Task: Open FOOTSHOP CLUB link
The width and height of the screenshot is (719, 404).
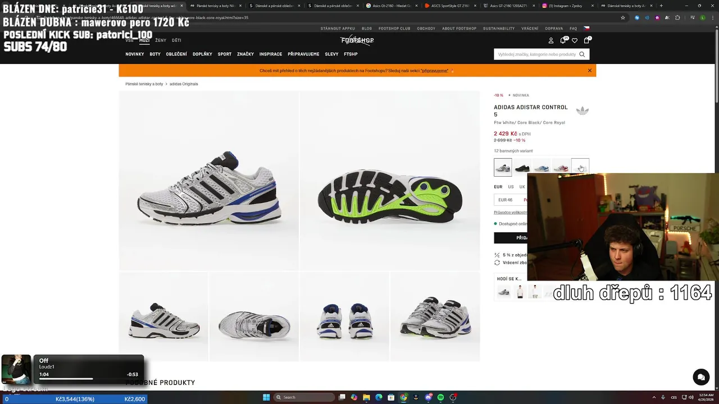Action: [x=394, y=29]
